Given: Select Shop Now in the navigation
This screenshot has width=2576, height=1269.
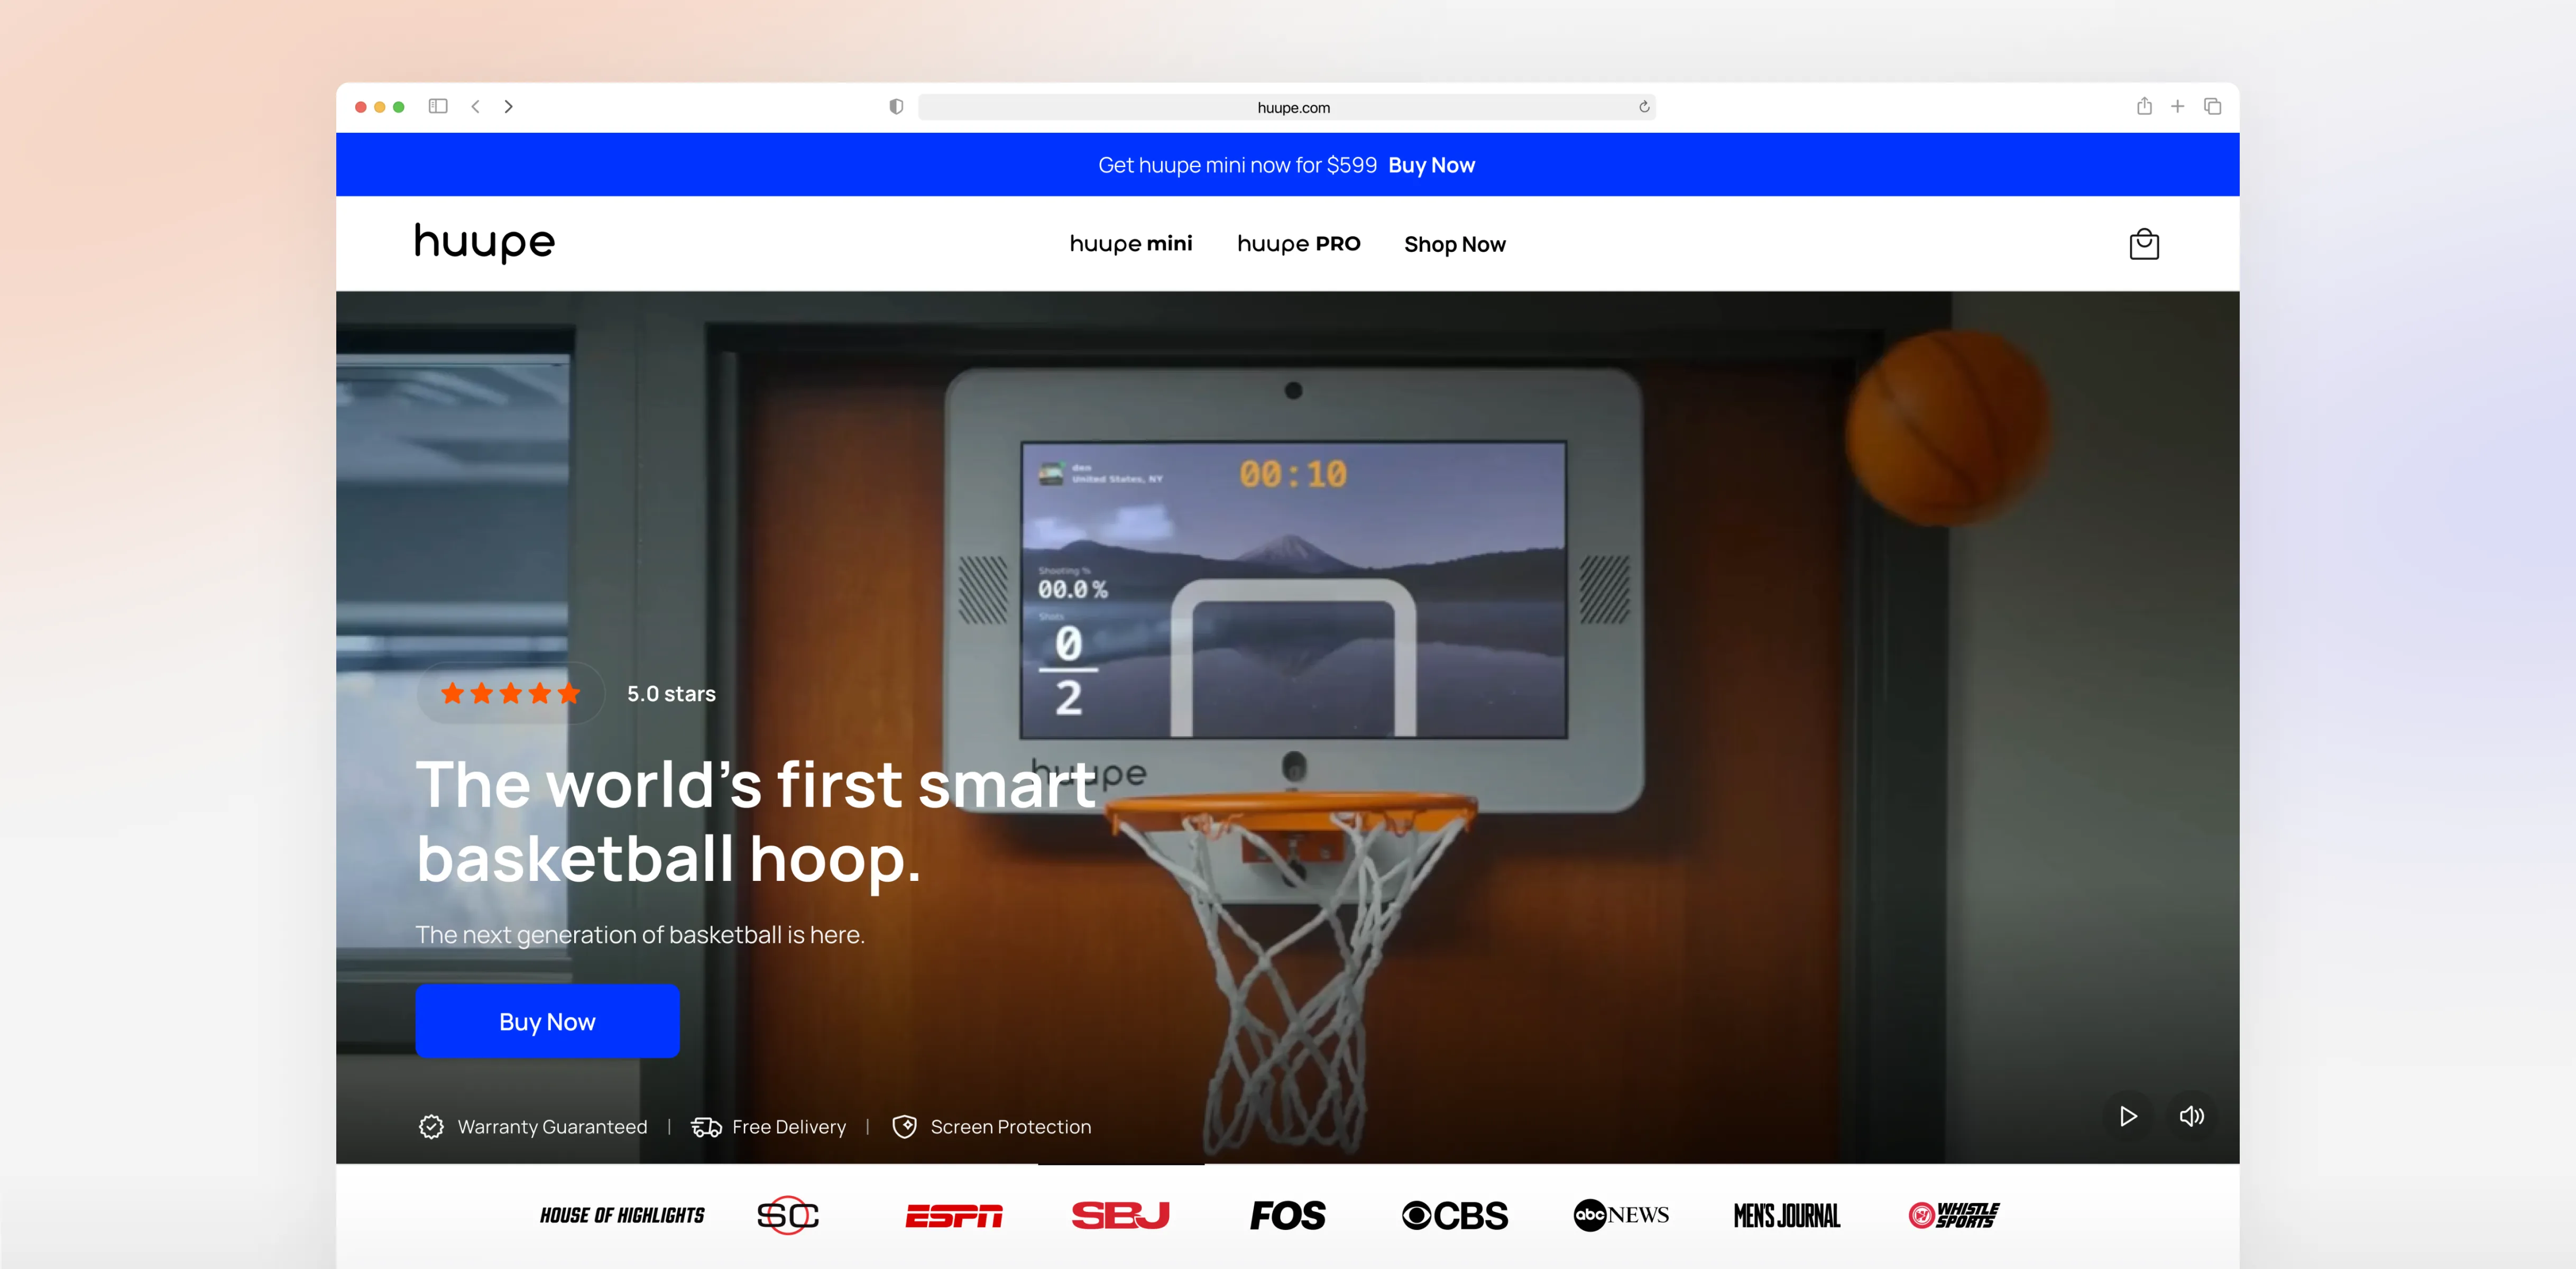Looking at the screenshot, I should click(1454, 244).
